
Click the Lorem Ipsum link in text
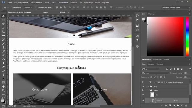52,61
